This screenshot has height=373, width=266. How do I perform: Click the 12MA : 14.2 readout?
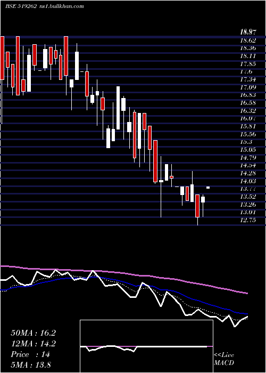tap(33, 344)
